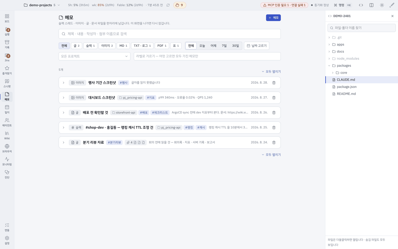The height and width of the screenshot is (249, 398).
Task: Open the 에이전트 sidebar item
Action: [x=7, y=122]
